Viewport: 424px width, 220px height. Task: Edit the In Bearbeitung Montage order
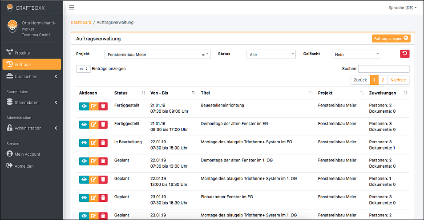93,143
